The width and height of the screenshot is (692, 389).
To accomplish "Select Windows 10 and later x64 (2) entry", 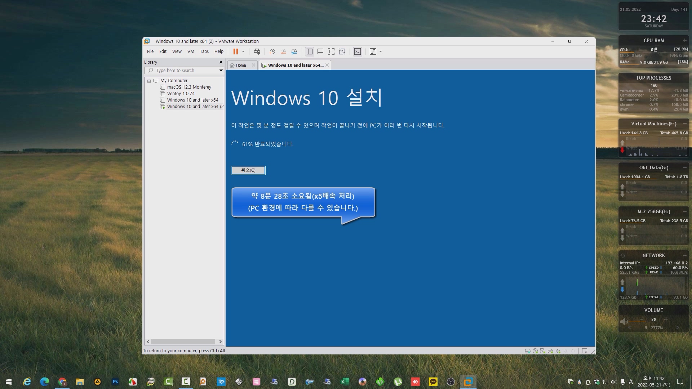I will coord(195,107).
